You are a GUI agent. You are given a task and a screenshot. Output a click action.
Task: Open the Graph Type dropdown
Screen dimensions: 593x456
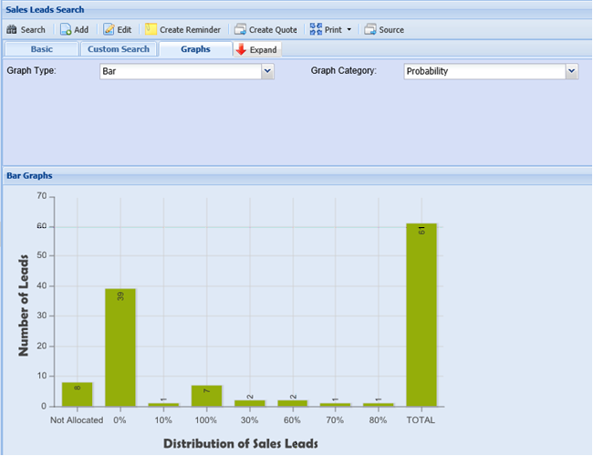pos(267,71)
